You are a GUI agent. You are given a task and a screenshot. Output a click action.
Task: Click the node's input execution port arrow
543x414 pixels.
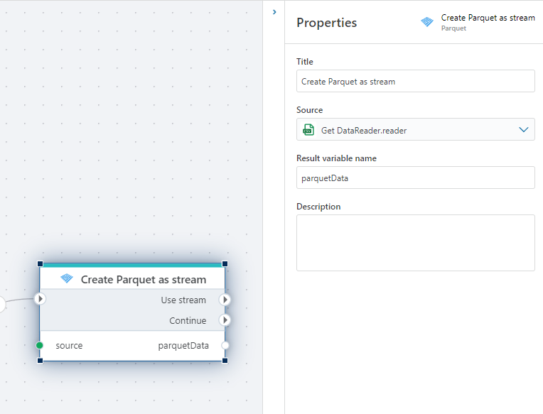coord(40,299)
